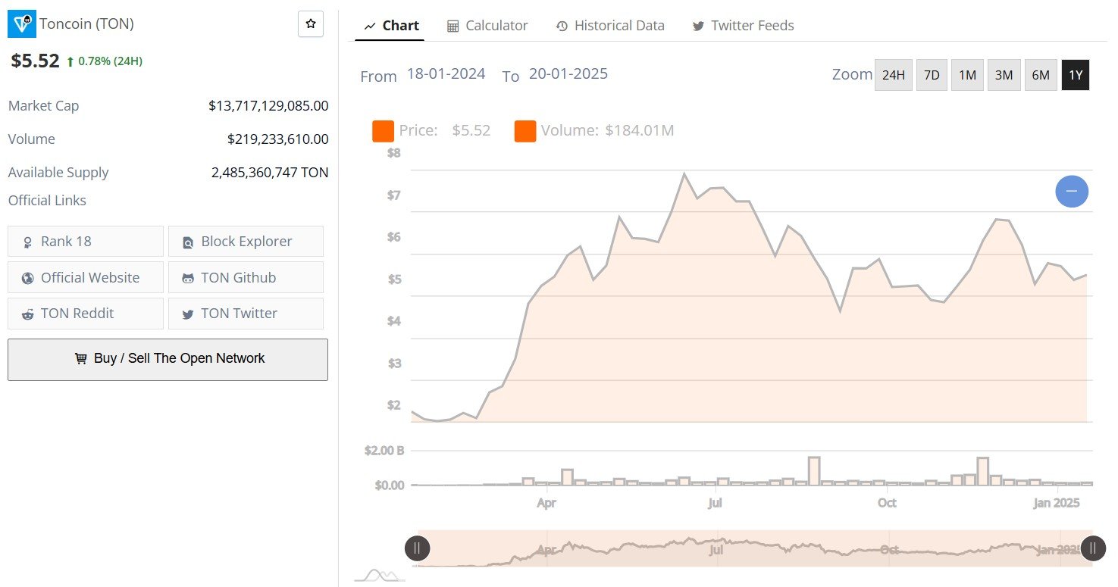Image resolution: width=1118 pixels, height=587 pixels.
Task: Set chart zoom to 6M
Action: [1041, 75]
